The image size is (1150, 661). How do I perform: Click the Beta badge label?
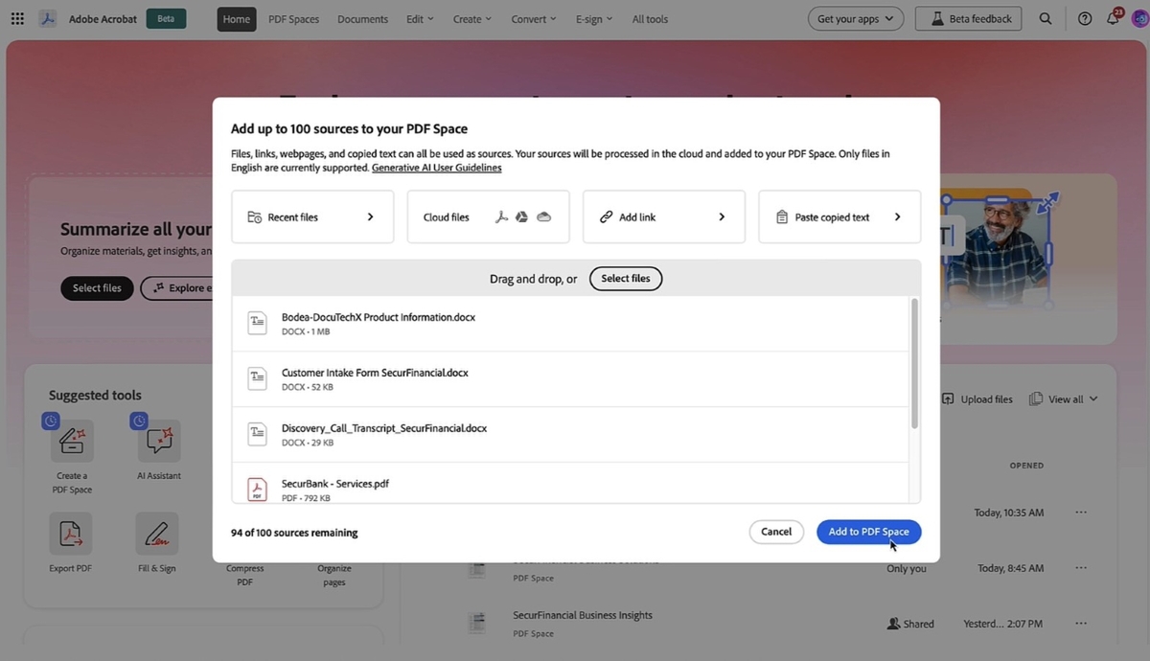pyautogui.click(x=167, y=19)
